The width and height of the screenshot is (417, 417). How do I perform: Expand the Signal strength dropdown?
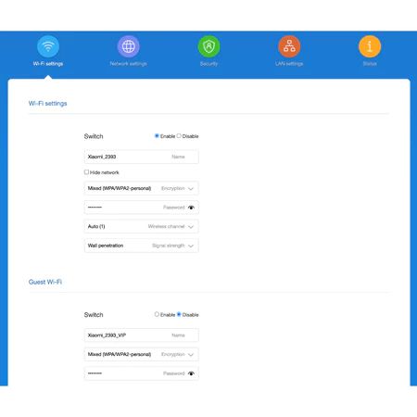[x=141, y=246]
